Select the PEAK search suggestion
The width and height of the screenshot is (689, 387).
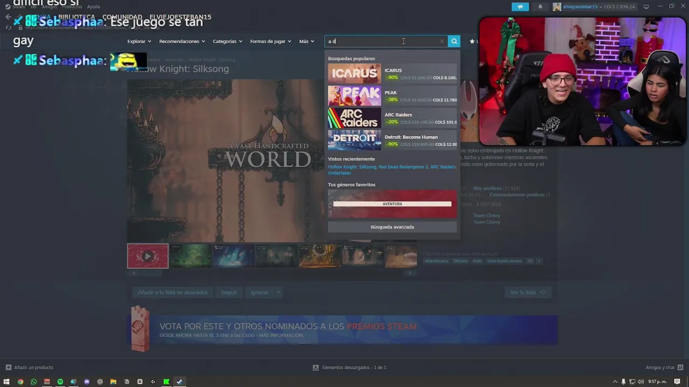coord(392,96)
